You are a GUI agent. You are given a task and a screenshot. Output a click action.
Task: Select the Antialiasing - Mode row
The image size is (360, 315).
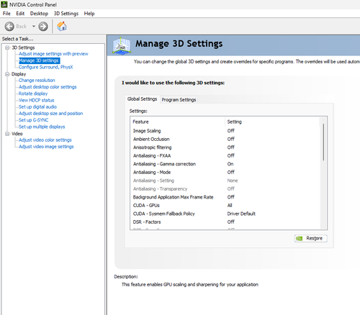click(225, 172)
